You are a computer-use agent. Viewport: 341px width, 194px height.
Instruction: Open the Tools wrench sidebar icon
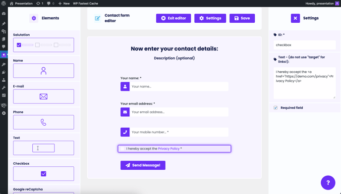coord(3,88)
